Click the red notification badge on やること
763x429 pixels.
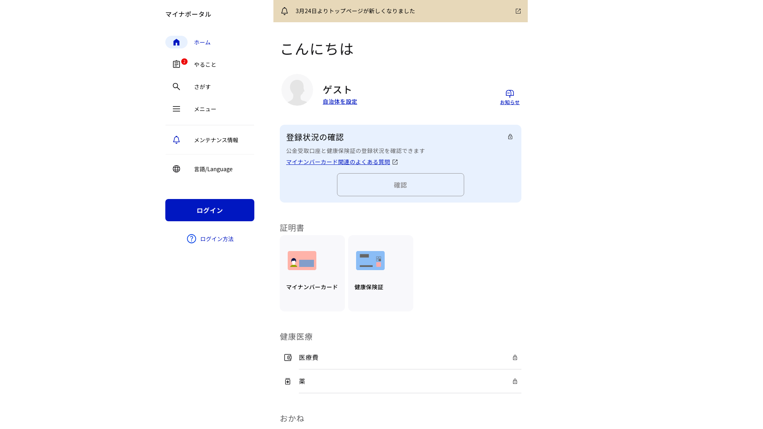coord(184,62)
